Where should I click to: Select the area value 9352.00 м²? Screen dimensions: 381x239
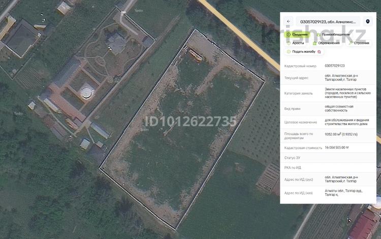pos(341,134)
